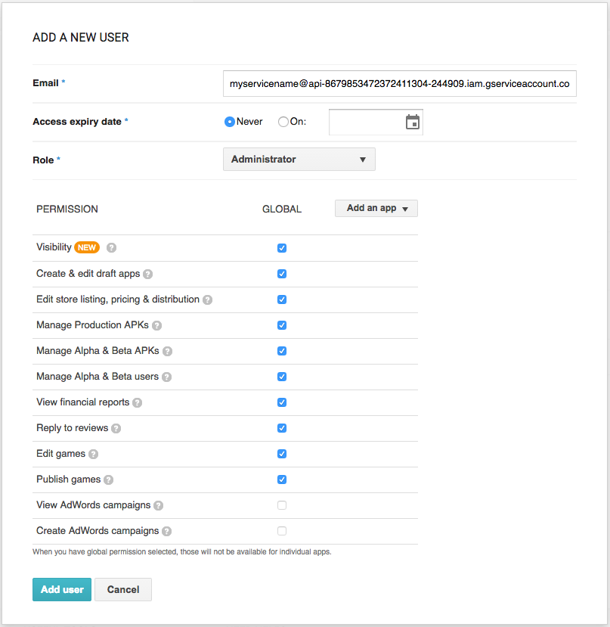Click help icon beside Edit games
Viewport: 610px width, 627px height.
(x=93, y=454)
